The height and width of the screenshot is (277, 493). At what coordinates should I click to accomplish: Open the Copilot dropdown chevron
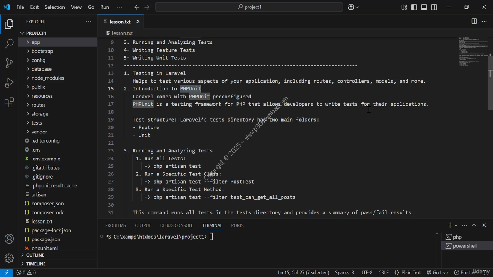pyautogui.click(x=357, y=7)
